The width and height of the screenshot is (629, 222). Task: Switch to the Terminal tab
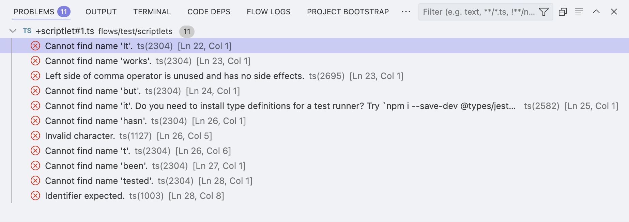(x=152, y=12)
